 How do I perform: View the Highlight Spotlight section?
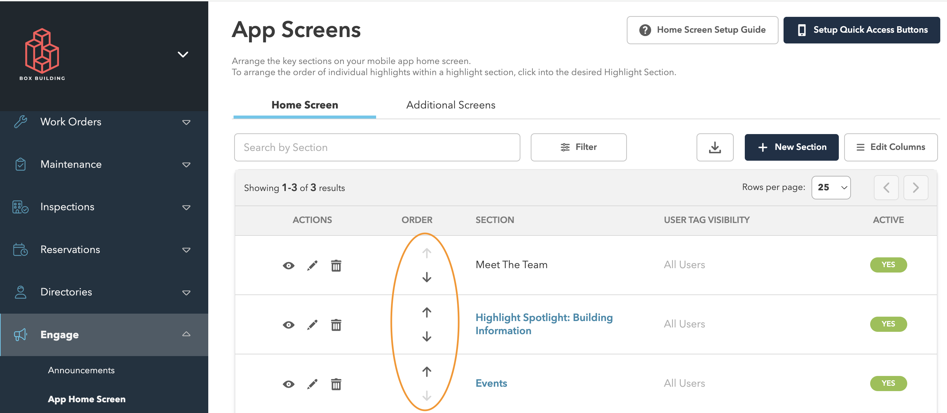point(288,325)
